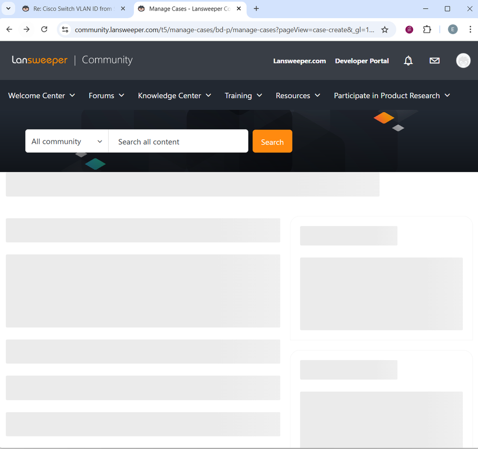Switch to the Cisco Switch VLAN tab
The width and height of the screenshot is (478, 449).
pyautogui.click(x=72, y=9)
